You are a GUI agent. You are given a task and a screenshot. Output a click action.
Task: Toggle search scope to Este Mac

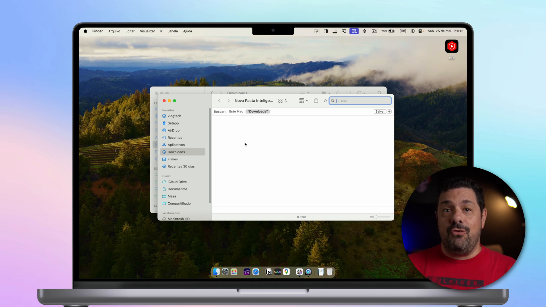coord(236,111)
